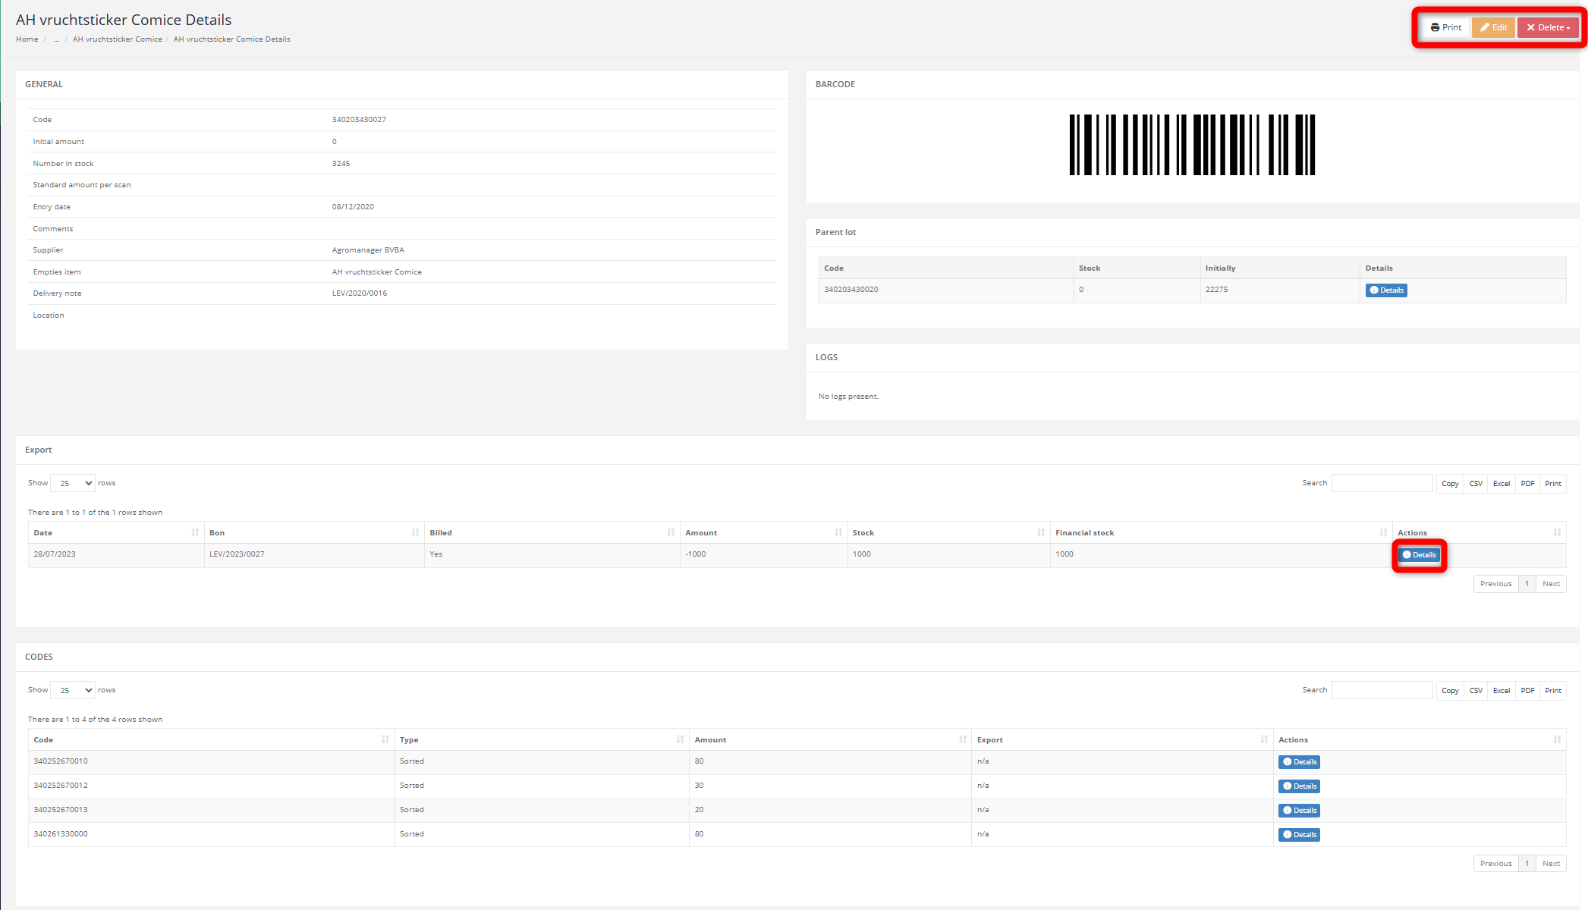This screenshot has width=1588, height=910.
Task: Click financial stock value 1000
Action: click(x=1064, y=554)
